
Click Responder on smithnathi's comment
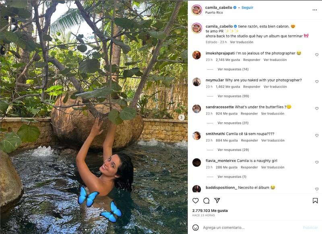click(250, 141)
